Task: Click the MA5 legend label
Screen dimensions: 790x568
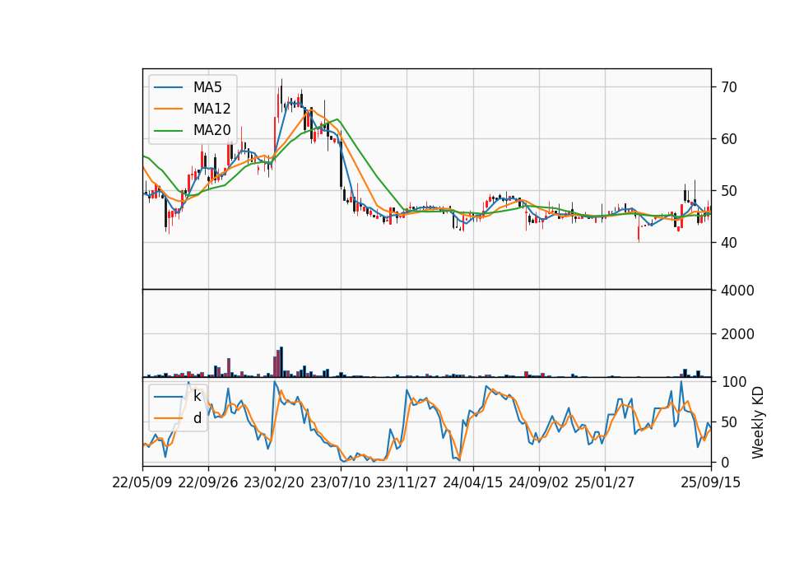Action: [x=207, y=87]
